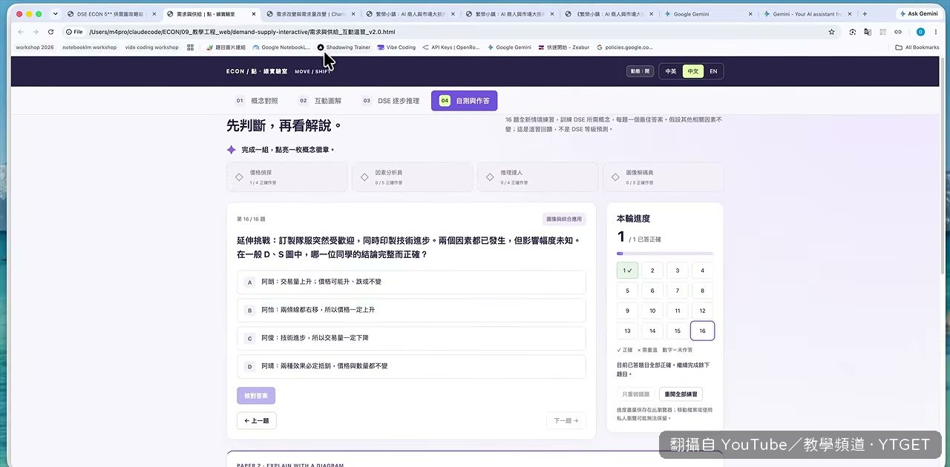
Task: Click the 價格偵探 badge card
Action: pos(286,177)
